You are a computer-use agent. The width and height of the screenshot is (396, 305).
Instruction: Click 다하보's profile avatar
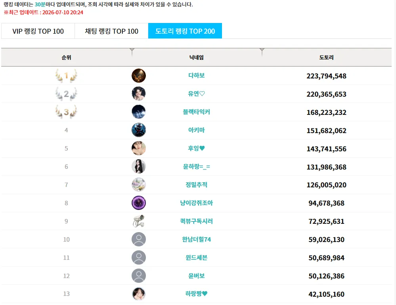[x=139, y=76]
